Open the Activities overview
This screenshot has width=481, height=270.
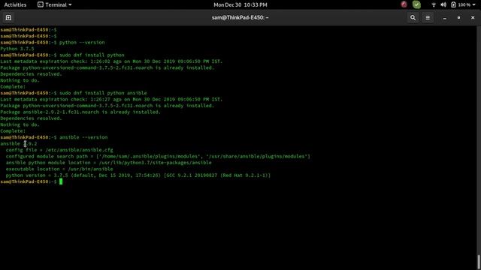pos(15,4)
